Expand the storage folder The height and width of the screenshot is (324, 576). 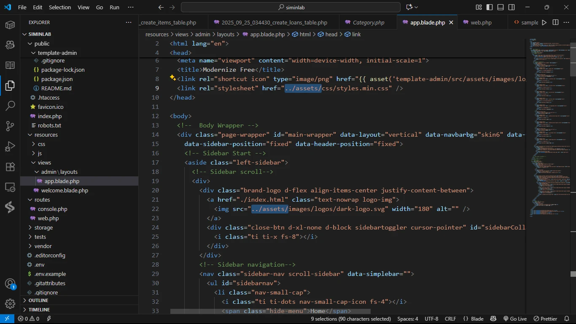pos(43,227)
